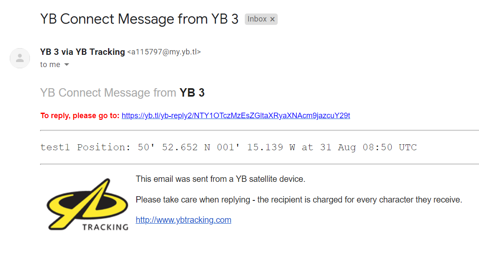Click "This email was sent from a YB satellite device"
Image resolution: width=479 pixels, height=254 pixels.
(221, 179)
